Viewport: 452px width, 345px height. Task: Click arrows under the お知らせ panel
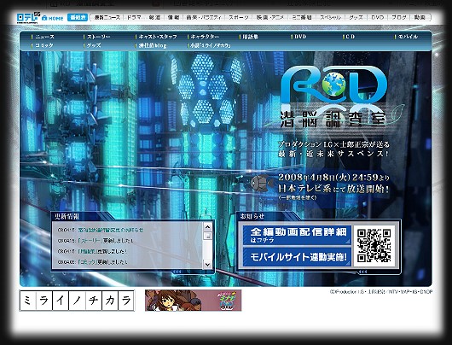point(362,272)
